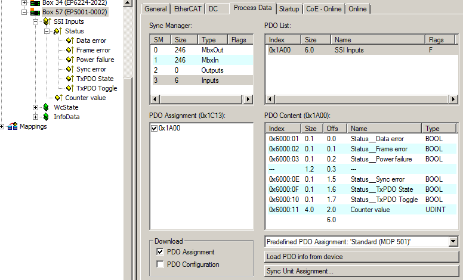This screenshot has height=280, width=463.
Task: Click the Mappings icon in tree
Action: pyautogui.click(x=13, y=126)
